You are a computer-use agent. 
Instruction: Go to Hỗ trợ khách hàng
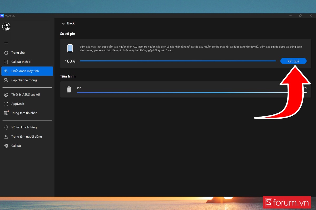pyautogui.click(x=27, y=127)
